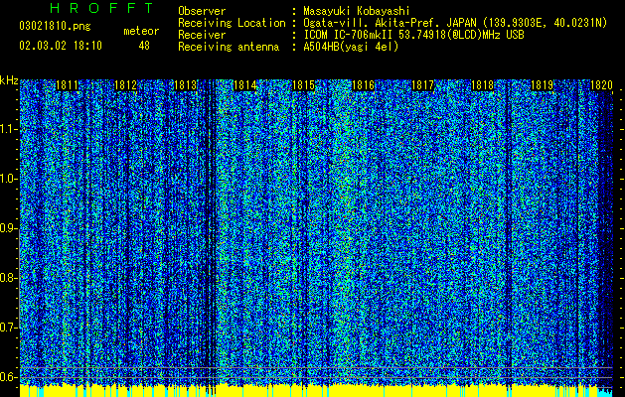Click the kHz axis unit label
Viewport: 625px width, 397px height.
[x=9, y=80]
